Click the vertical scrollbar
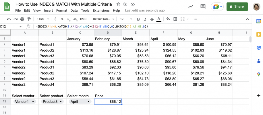The width and height of the screenshot is (263, 115). (251, 39)
